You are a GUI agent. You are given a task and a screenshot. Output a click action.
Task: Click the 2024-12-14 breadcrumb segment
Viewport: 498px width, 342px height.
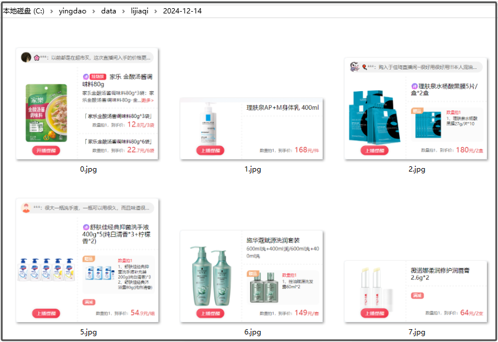[182, 11]
